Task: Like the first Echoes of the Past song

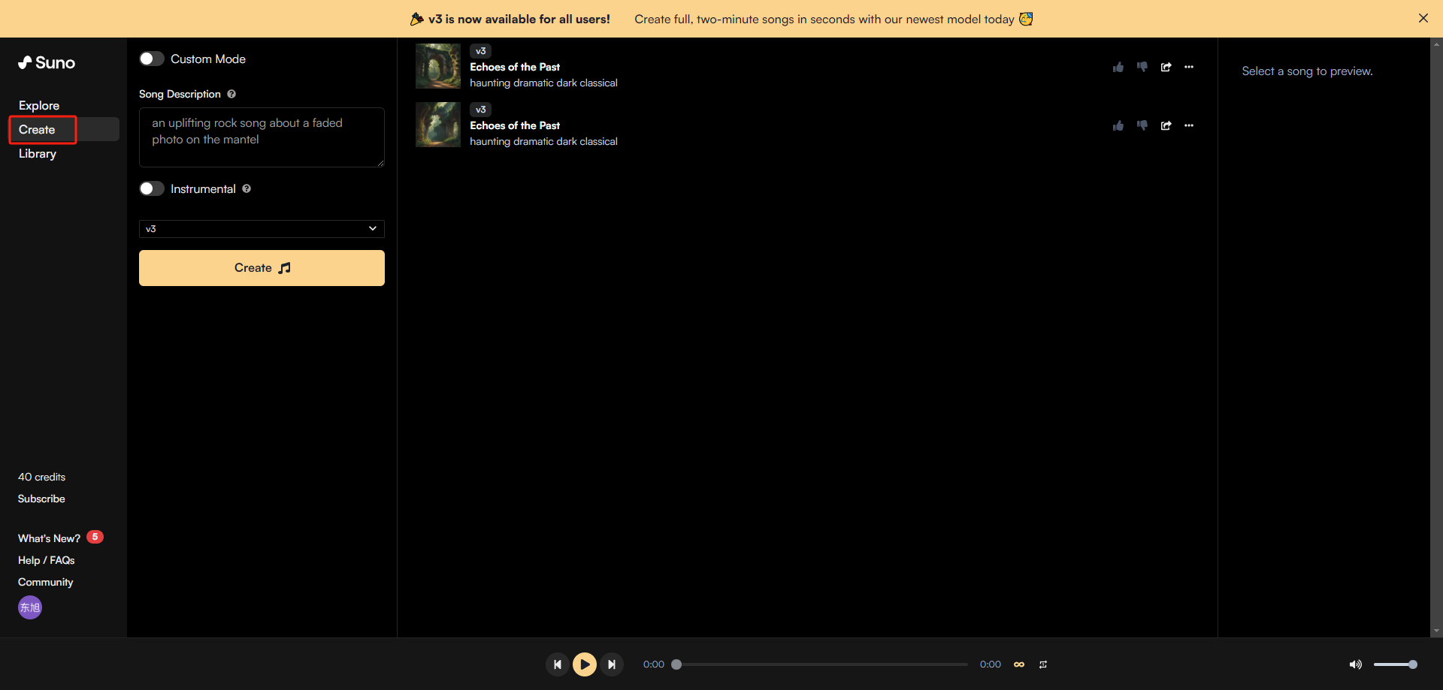Action: [1118, 67]
